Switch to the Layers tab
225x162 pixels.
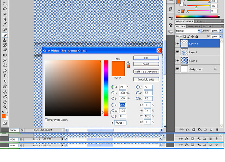180,26
